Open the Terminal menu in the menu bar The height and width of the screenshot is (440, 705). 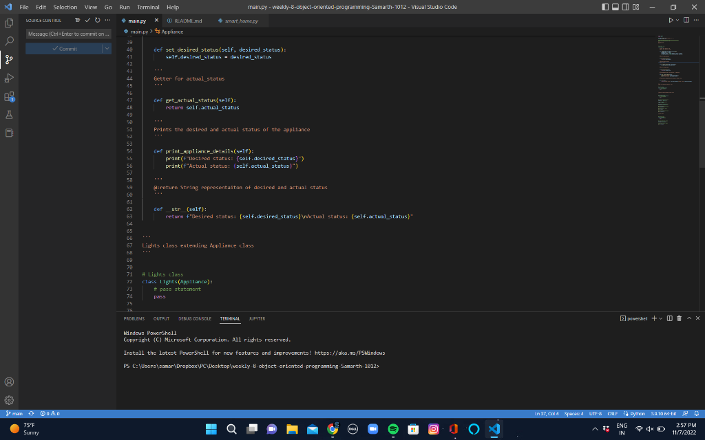147,7
